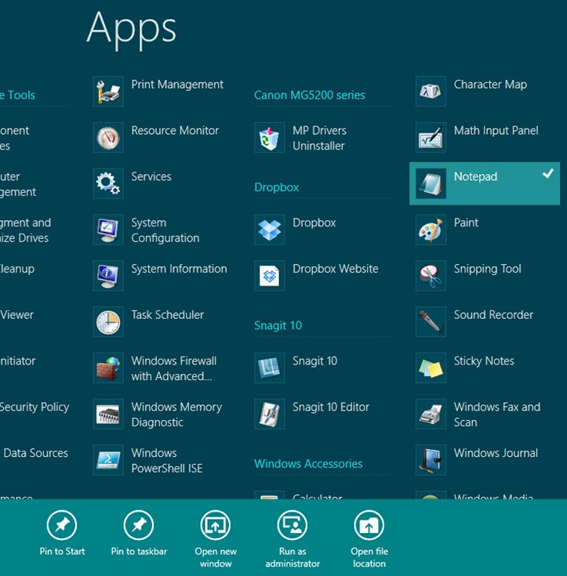Open the Snagit 10 Editor app
567x576 pixels.
(330, 408)
